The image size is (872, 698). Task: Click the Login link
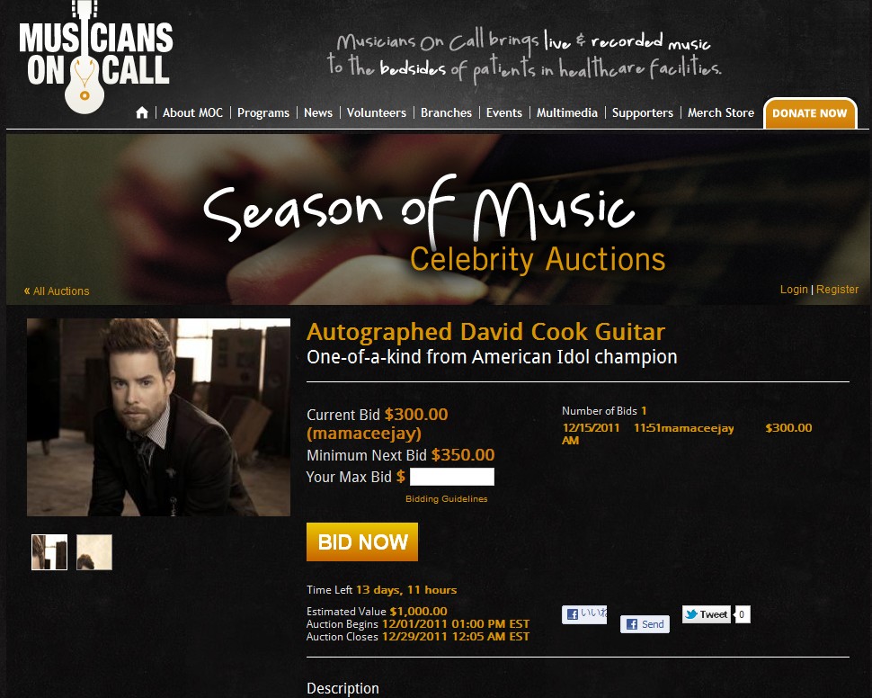point(794,290)
